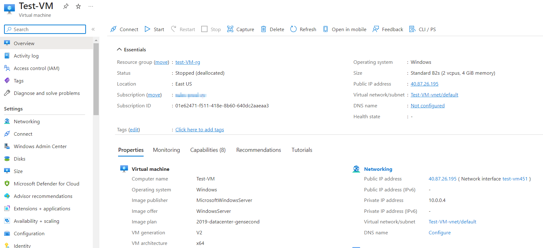Click the Test-VM header VM icon
Screen dimensions: 543x248
(x=9, y=9)
